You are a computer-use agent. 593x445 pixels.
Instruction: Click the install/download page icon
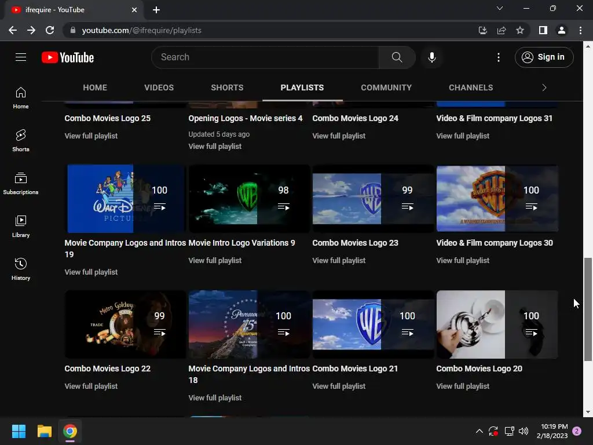tap(482, 30)
